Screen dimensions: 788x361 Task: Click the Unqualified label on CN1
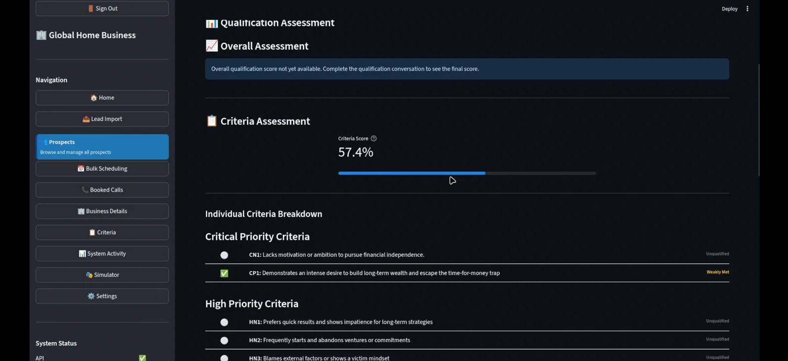pyautogui.click(x=718, y=254)
